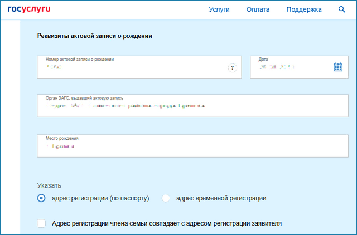Click the Реквизиты актовой записи о рождении heading

click(x=94, y=36)
